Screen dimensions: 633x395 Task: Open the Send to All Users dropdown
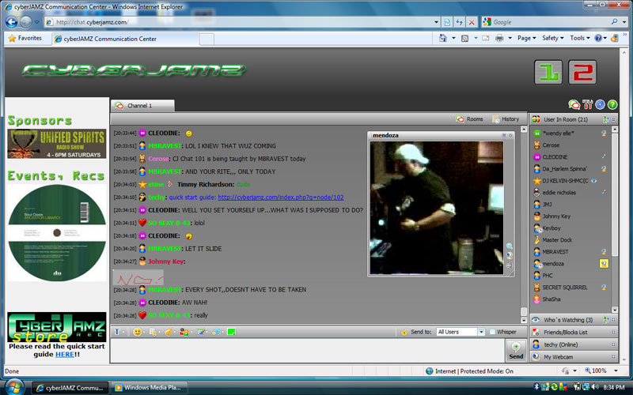tap(481, 332)
